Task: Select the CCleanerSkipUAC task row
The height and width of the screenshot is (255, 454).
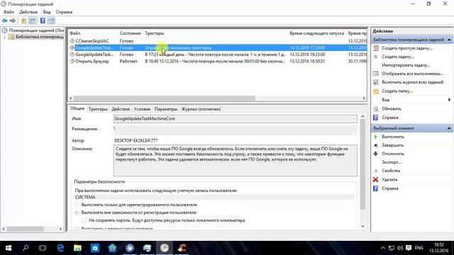Action: (x=218, y=41)
